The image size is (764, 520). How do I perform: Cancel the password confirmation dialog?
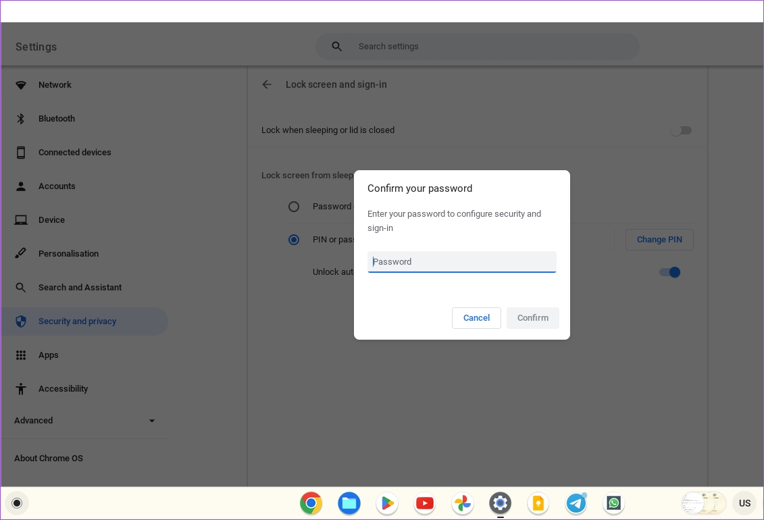click(476, 317)
